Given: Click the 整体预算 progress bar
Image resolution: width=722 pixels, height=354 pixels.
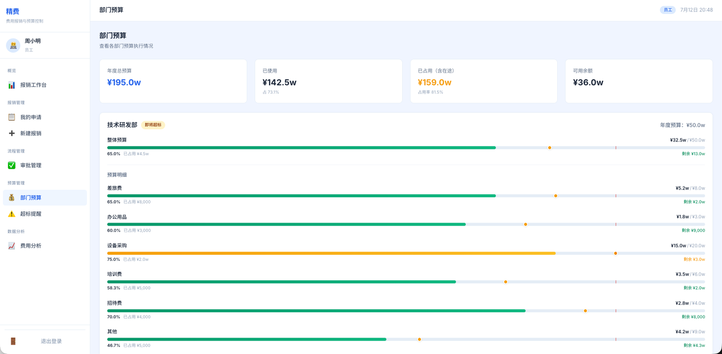Looking at the screenshot, I should pyautogui.click(x=406, y=148).
